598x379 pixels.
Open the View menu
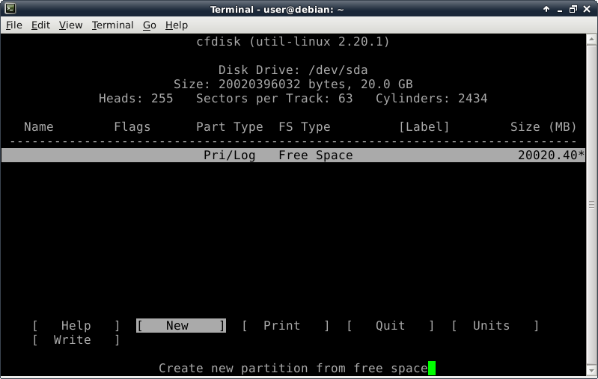(70, 25)
